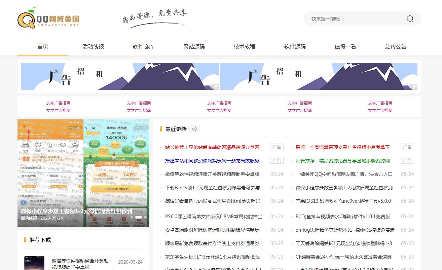Open 推荐下载 item 微信等软件视频通话开美颜

pos(80,264)
